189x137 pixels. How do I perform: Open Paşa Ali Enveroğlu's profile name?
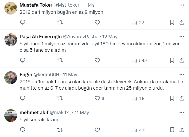pyautogui.click(x=41, y=36)
